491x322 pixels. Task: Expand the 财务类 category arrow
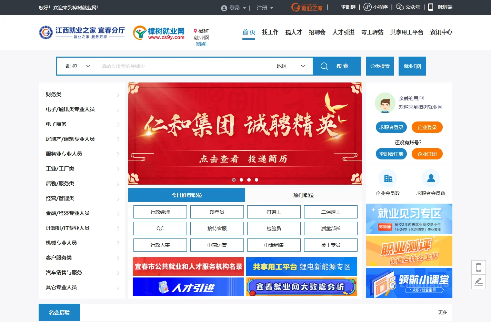click(x=118, y=95)
